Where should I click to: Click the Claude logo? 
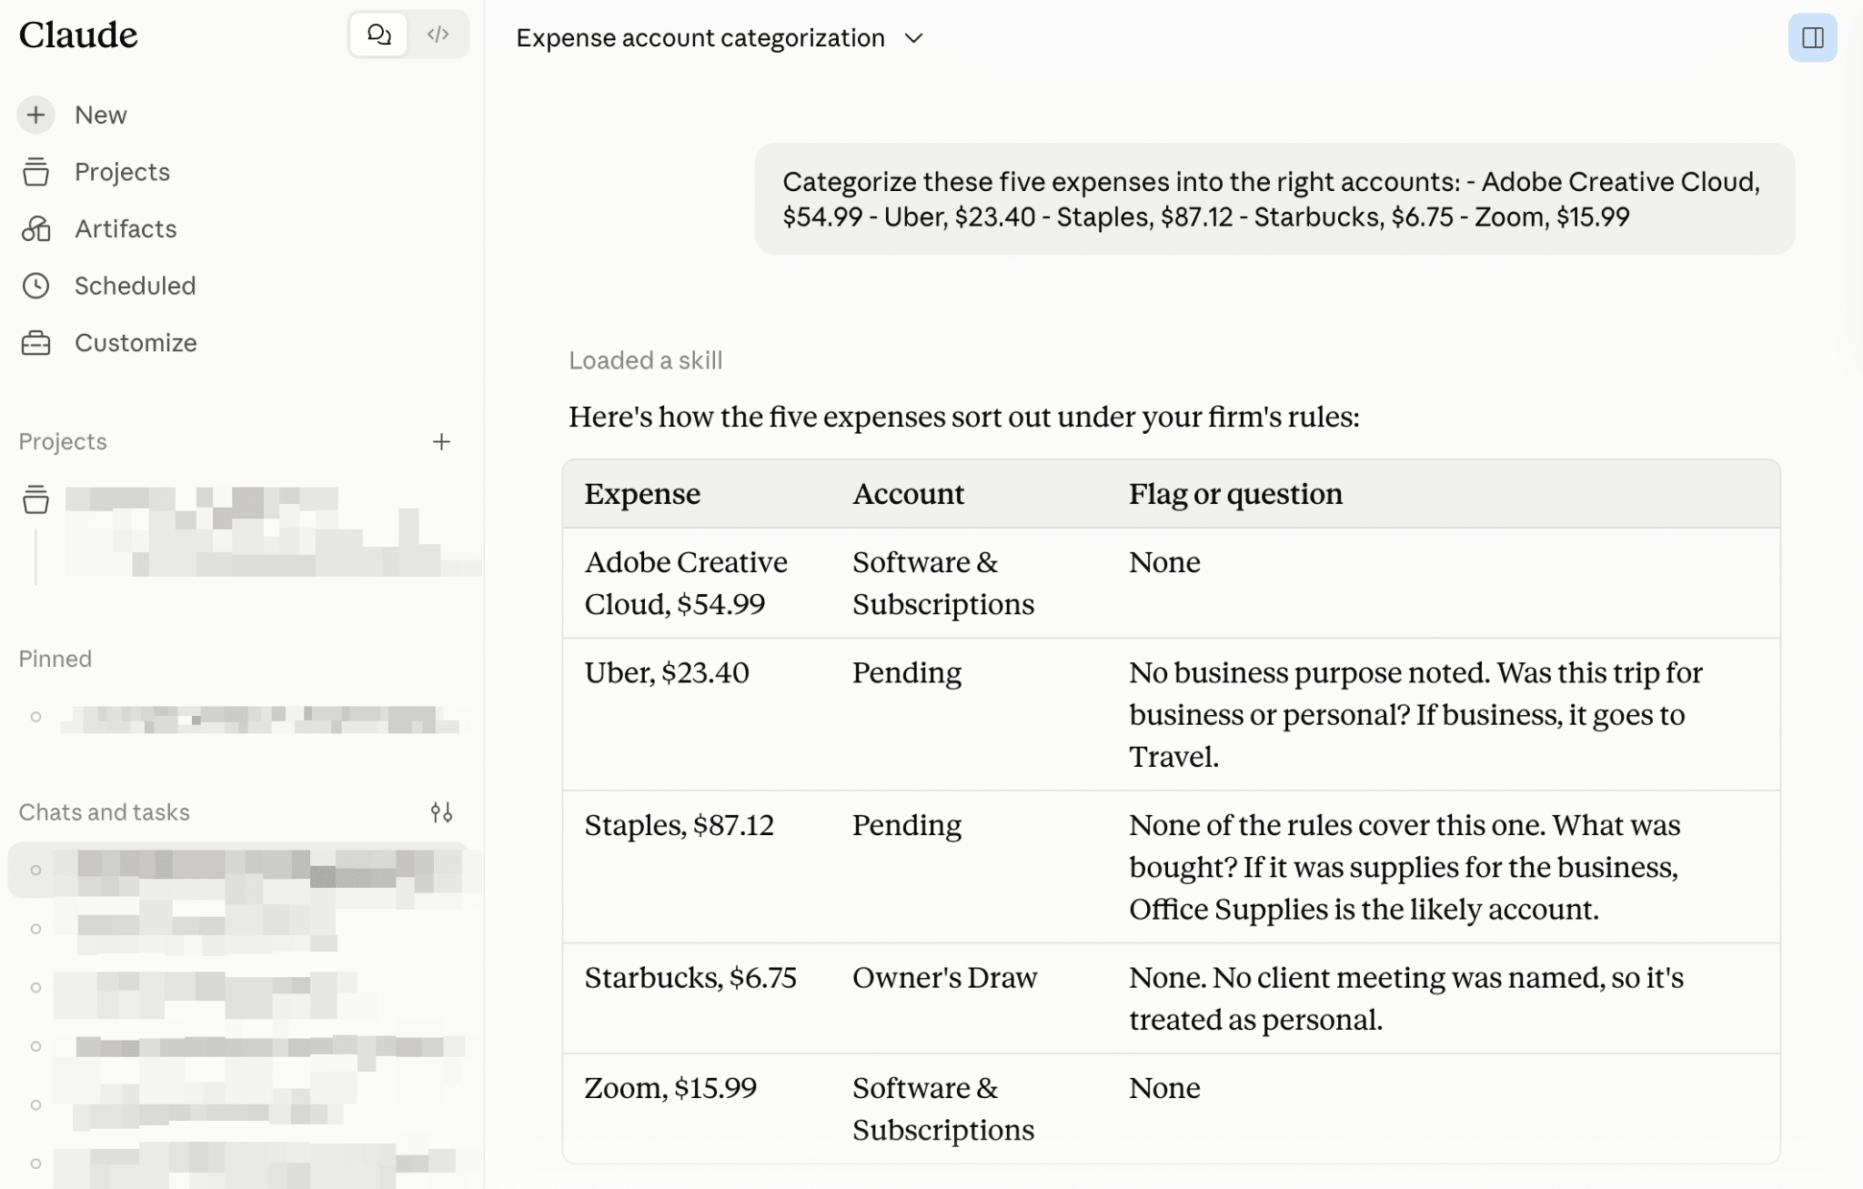click(x=78, y=35)
